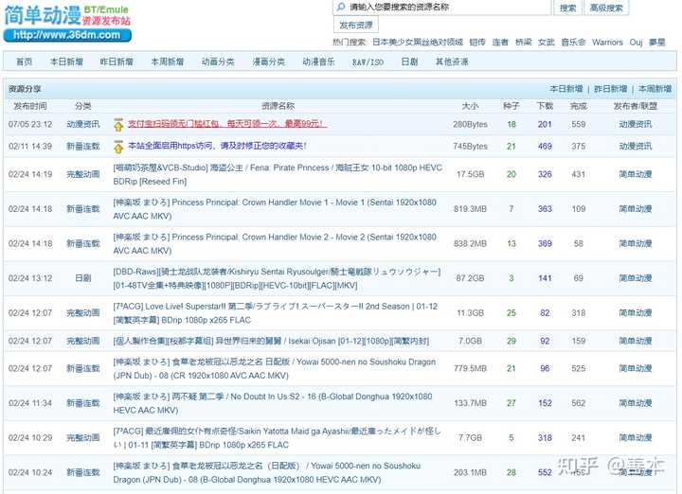Screen dimensions: 682x494
Task: Open the 动漫音乐 nav item
Action: pyautogui.click(x=319, y=62)
